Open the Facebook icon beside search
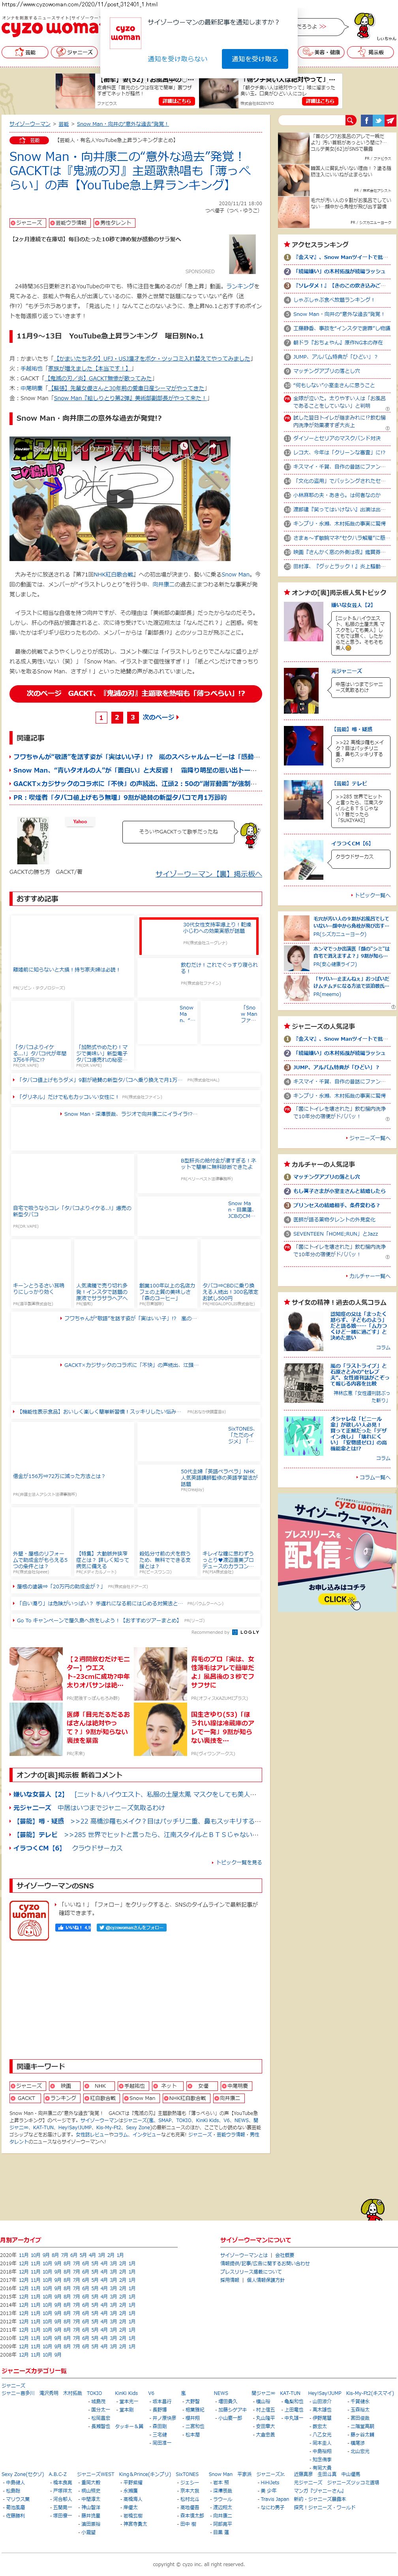Image resolution: width=398 pixels, height=2576 pixels. point(365,120)
